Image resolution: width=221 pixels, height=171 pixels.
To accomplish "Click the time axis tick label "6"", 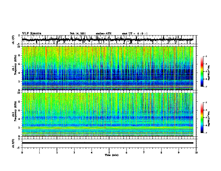I will 127,153.
